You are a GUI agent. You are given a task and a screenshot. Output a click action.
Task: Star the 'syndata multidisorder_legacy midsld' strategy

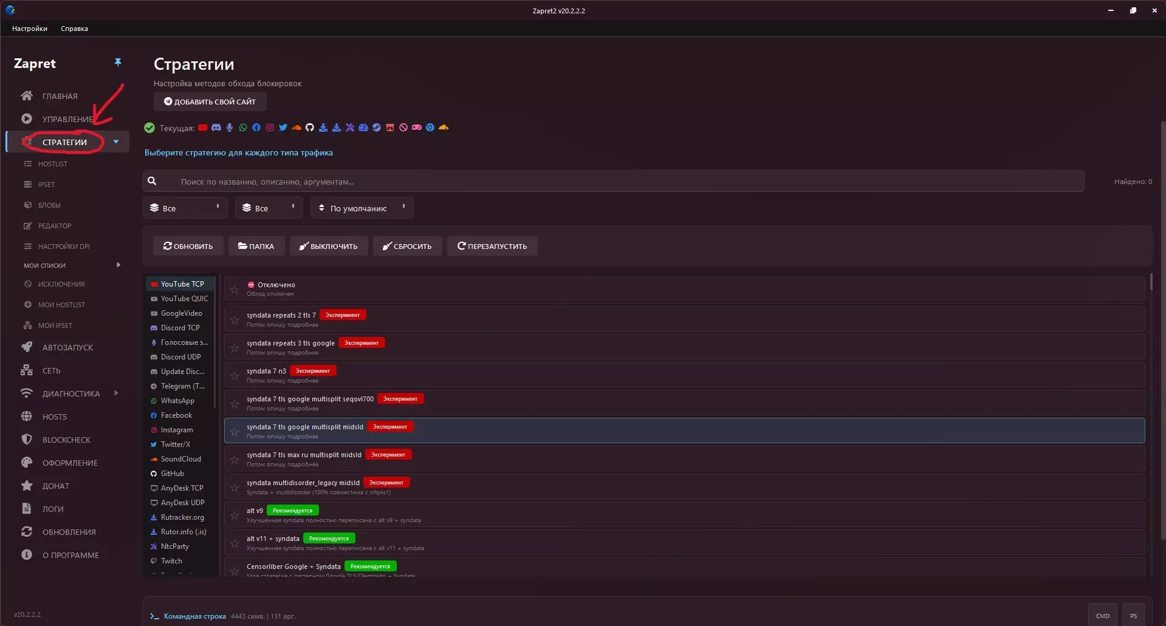pos(235,487)
